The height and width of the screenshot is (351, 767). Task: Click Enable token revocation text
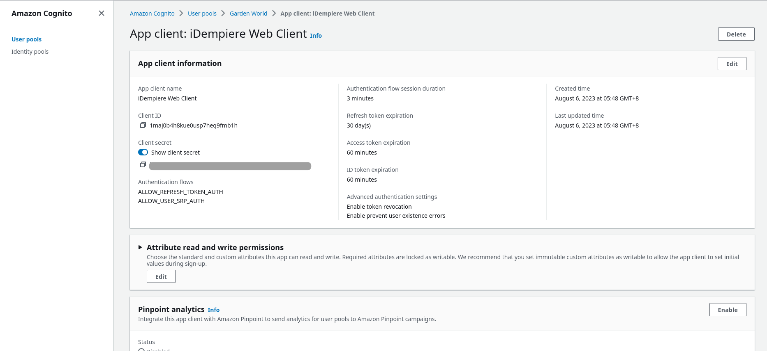click(379, 207)
